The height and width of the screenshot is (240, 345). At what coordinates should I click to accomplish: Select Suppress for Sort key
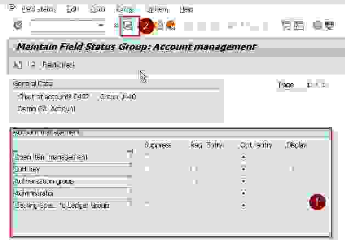pos(147,169)
